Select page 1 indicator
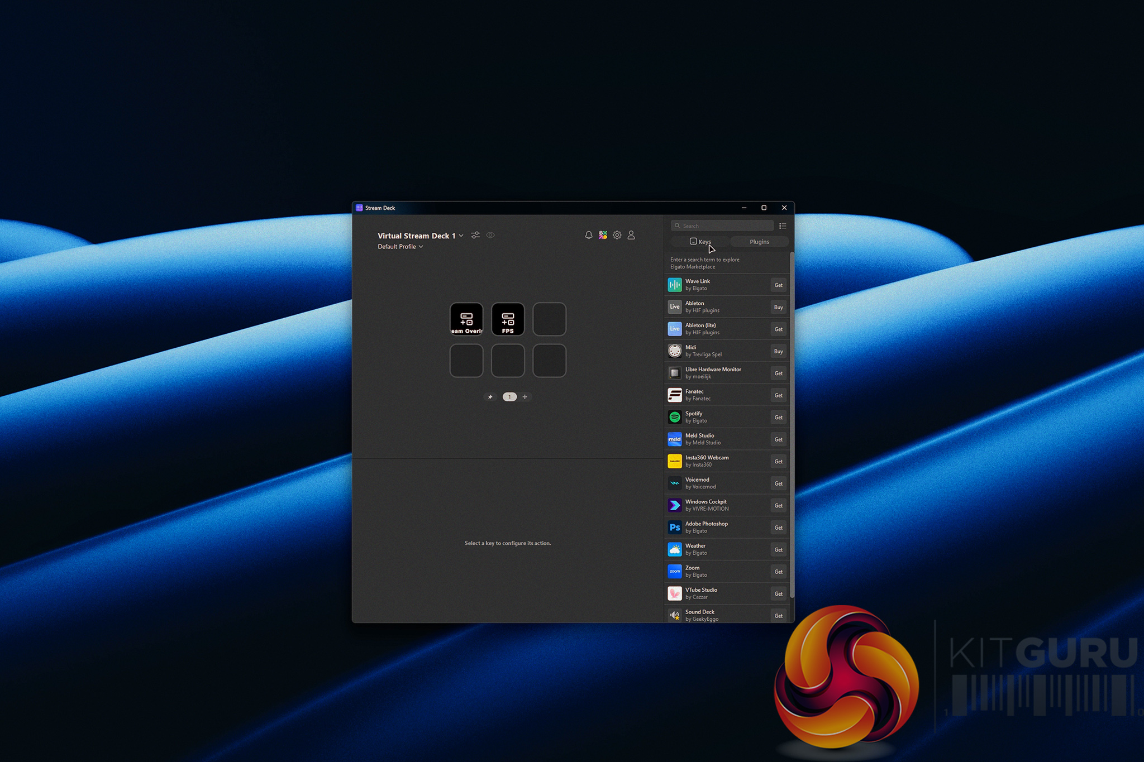Screen dimensions: 1144x762 509,397
